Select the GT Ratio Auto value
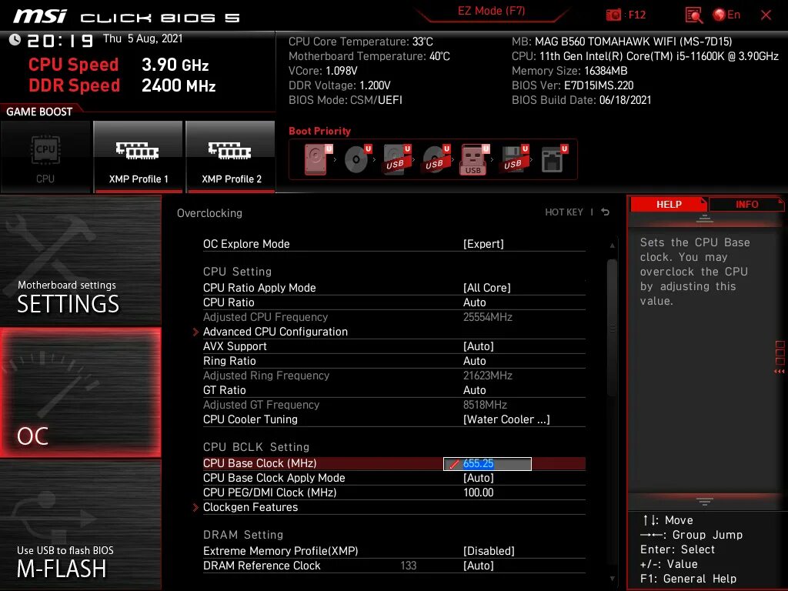The width and height of the screenshot is (788, 591). click(474, 390)
